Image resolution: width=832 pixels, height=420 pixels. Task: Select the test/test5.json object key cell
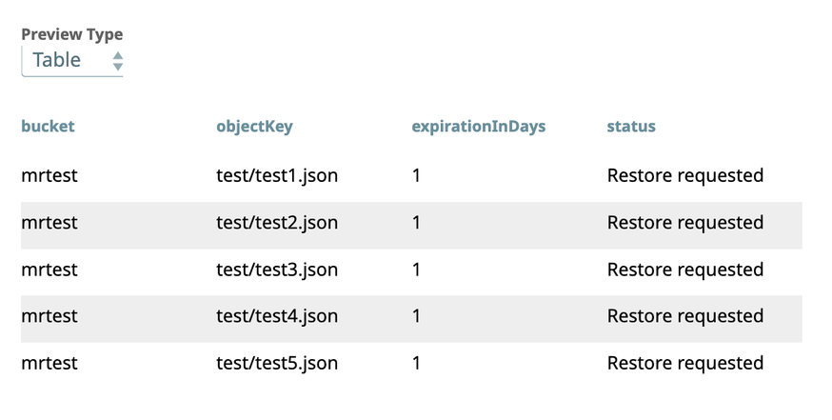point(277,363)
